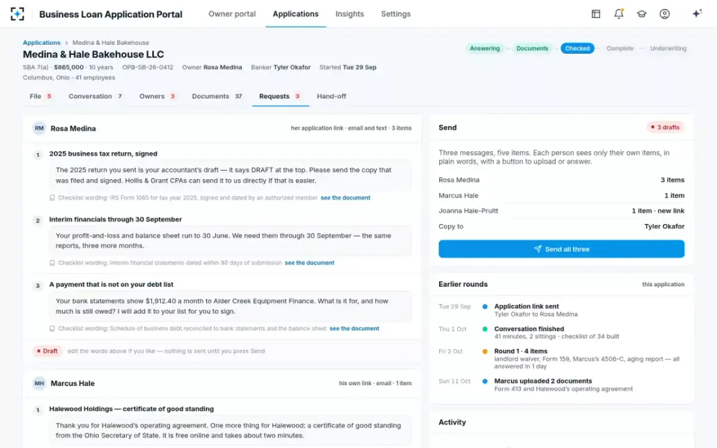Viewport: 717px width, 448px height.
Task: Click banker name Tyler Okafor in the header
Action: 292,67
